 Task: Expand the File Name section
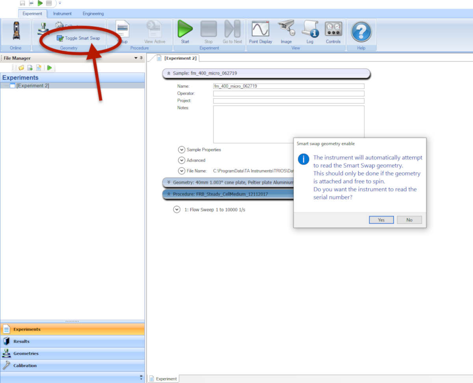[181, 171]
